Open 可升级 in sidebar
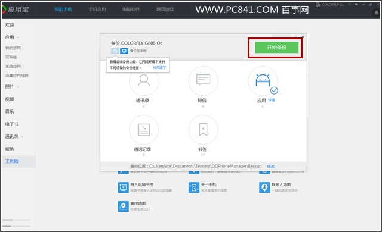382x232 pixels. 11,57
